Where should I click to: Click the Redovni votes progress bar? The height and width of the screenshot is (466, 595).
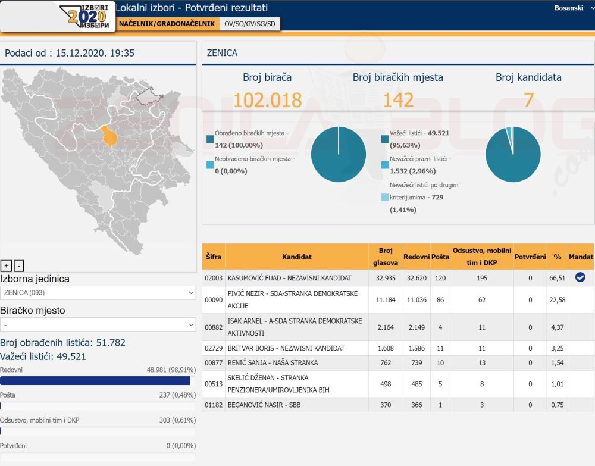tap(95, 381)
